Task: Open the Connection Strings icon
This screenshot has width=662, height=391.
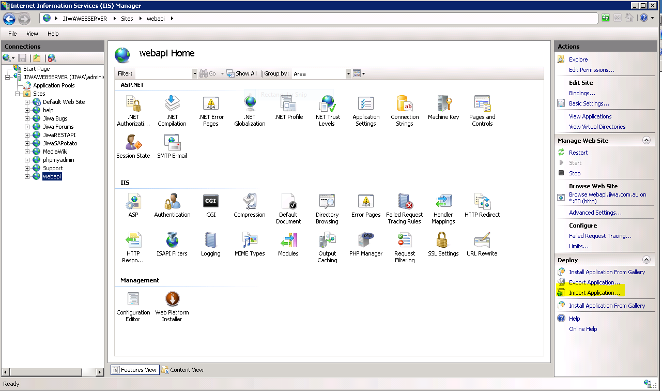Action: pyautogui.click(x=405, y=106)
